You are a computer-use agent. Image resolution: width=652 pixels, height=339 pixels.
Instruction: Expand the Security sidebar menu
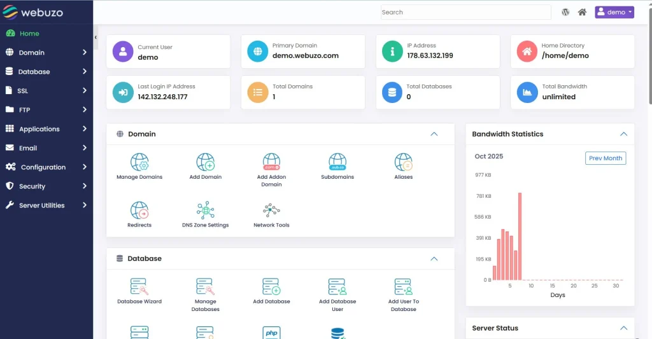pyautogui.click(x=46, y=186)
